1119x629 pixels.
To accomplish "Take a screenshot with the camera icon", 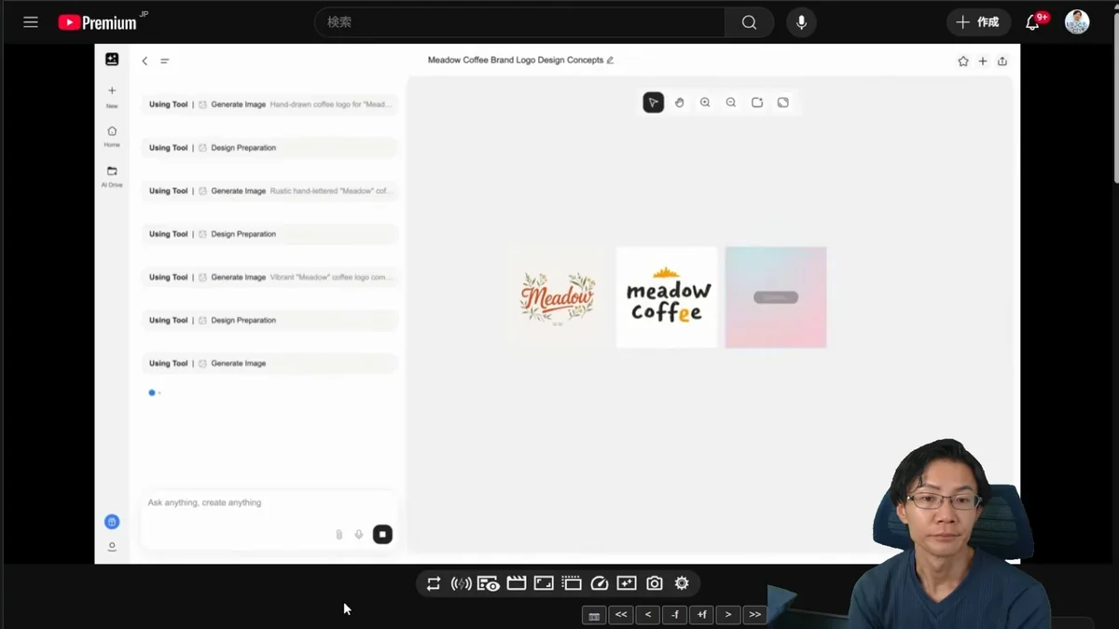I will click(x=655, y=583).
